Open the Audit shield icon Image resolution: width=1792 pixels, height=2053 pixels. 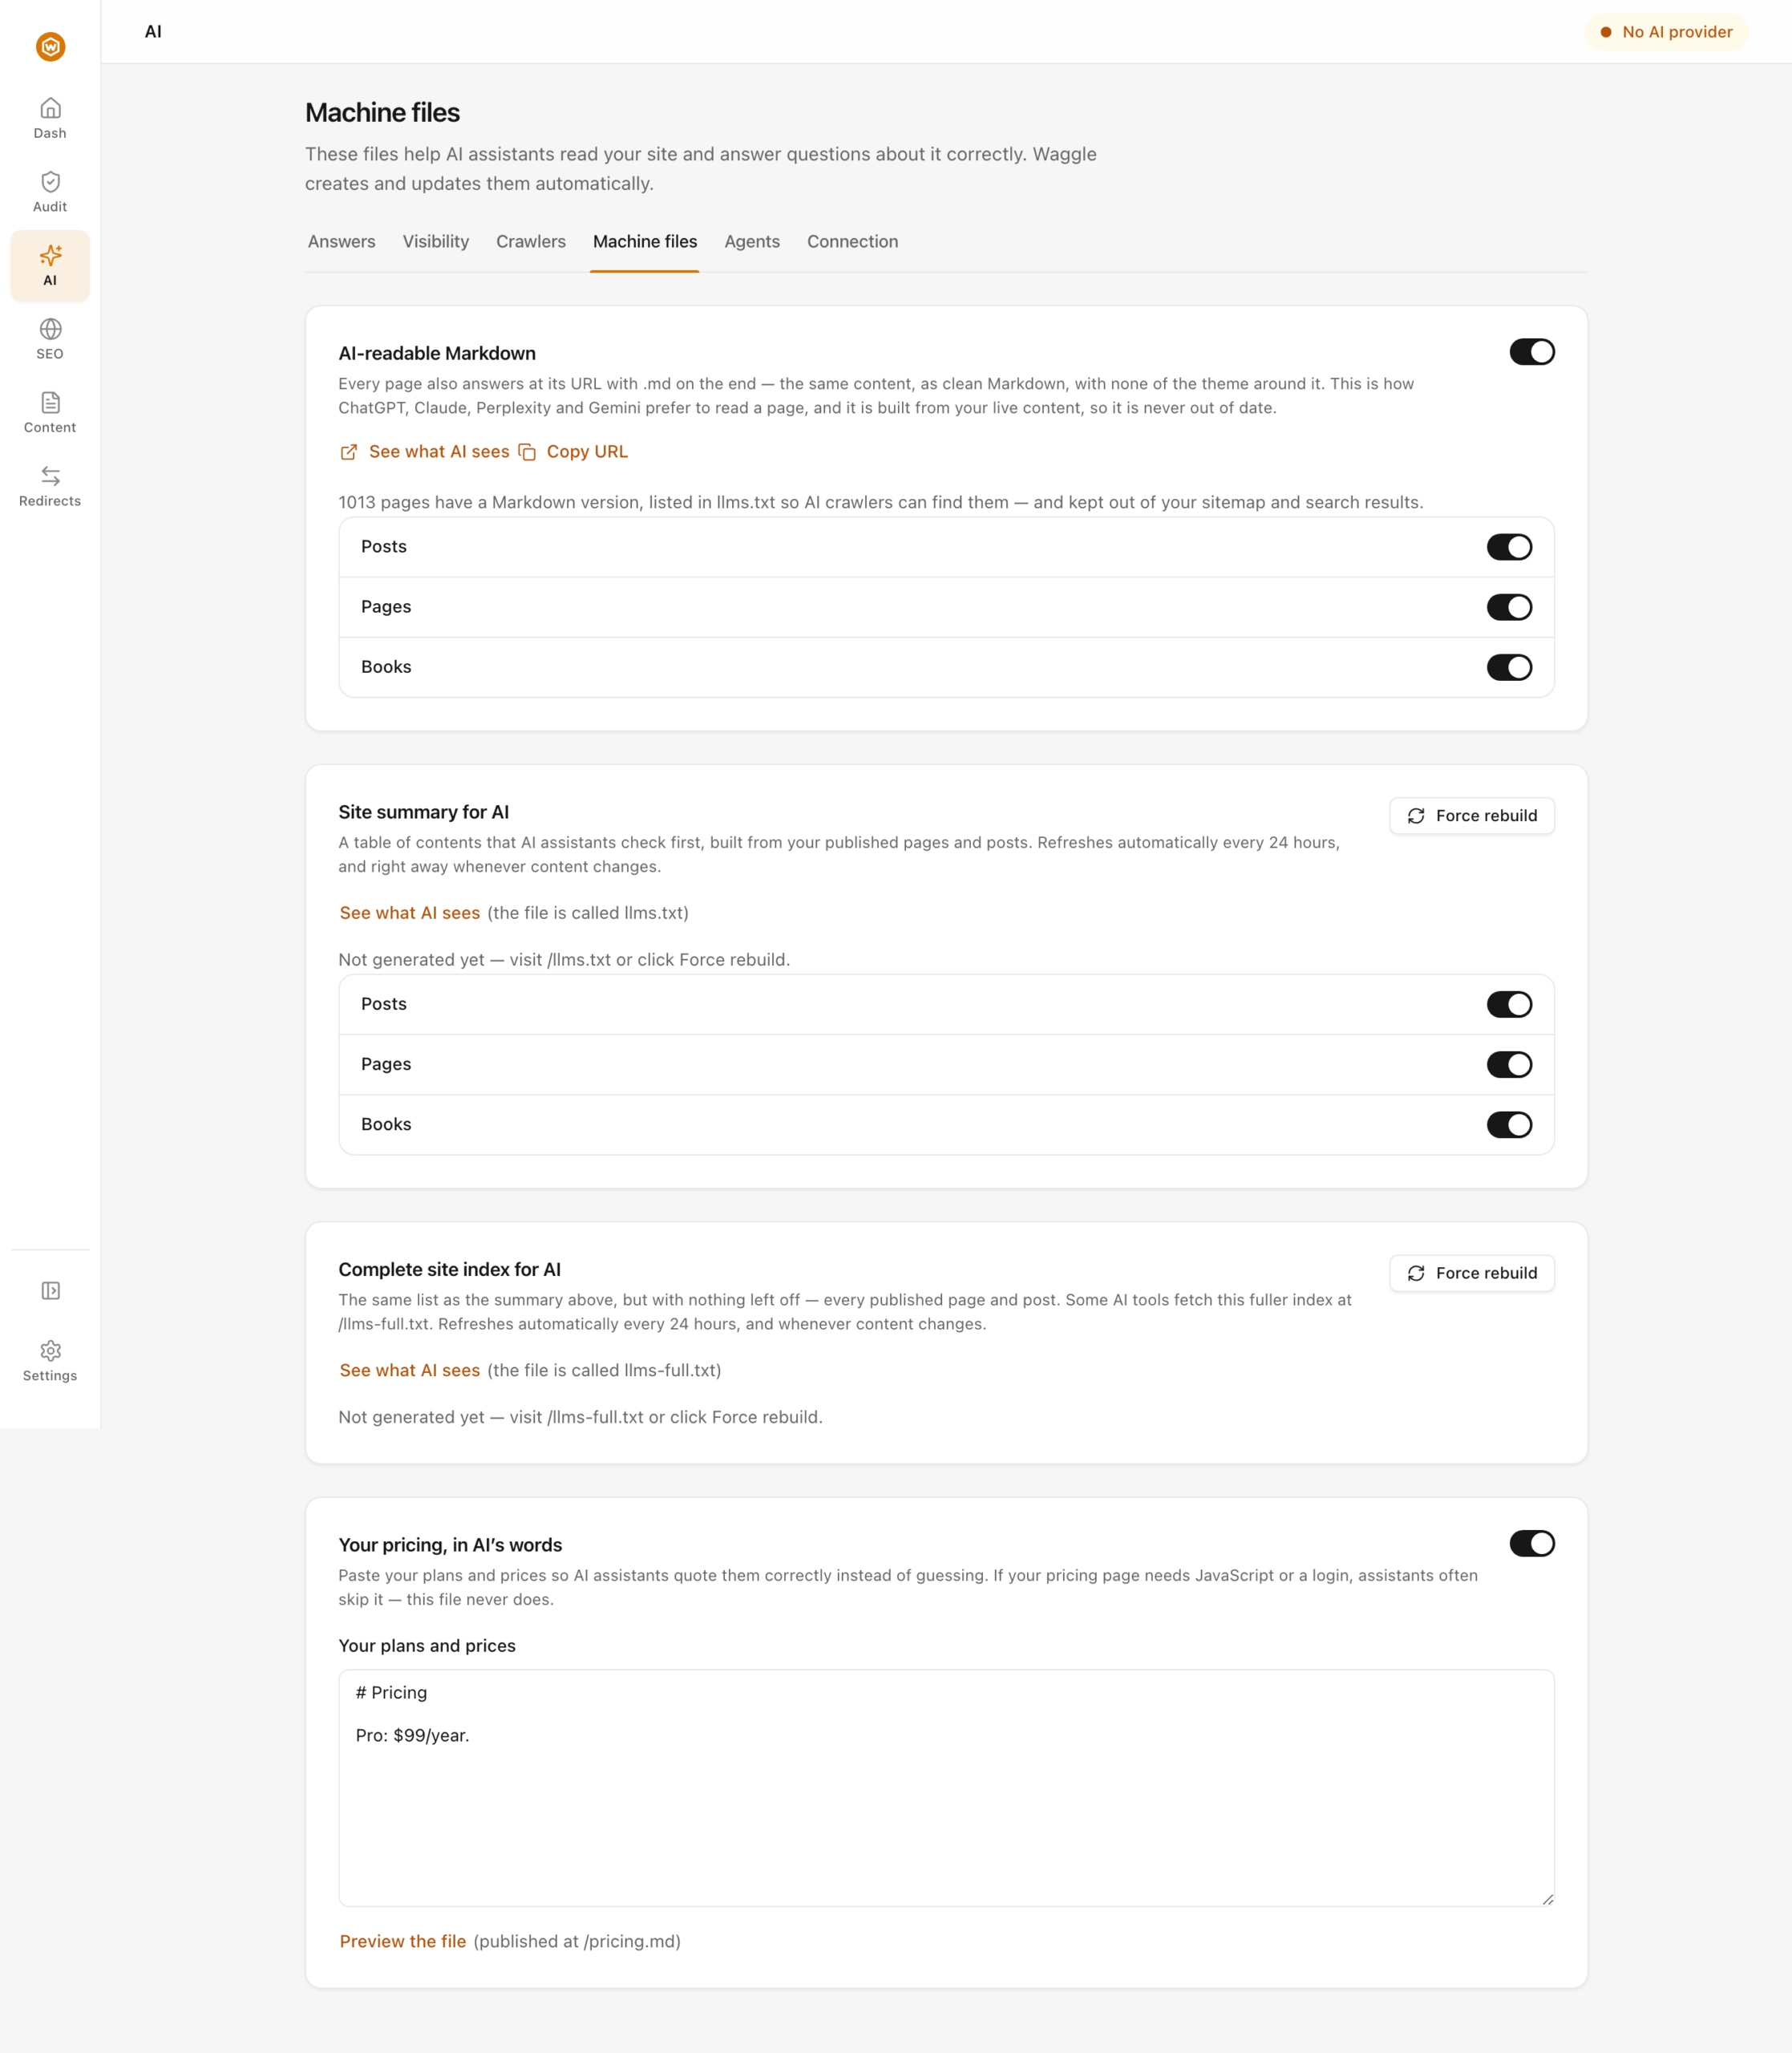50,181
